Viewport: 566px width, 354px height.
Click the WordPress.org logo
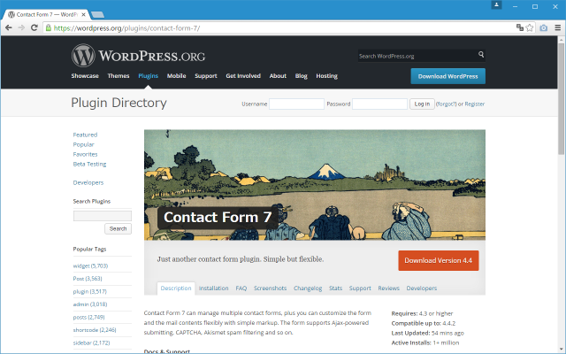pos(138,56)
